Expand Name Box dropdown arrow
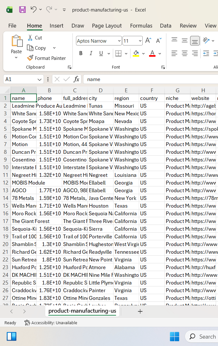Screen dimensions: 218x346 point(39,79)
